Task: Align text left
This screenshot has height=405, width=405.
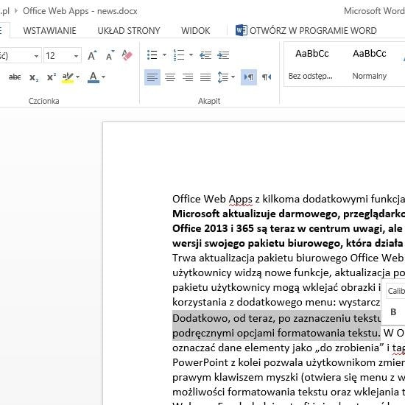Action: pos(152,77)
